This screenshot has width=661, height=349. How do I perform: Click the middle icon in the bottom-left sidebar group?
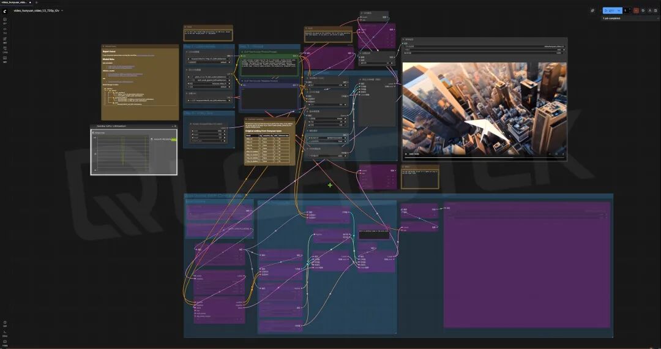click(x=5, y=332)
